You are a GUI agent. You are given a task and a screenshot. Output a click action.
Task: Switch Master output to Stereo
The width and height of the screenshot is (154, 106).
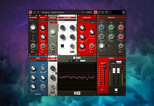point(119,62)
